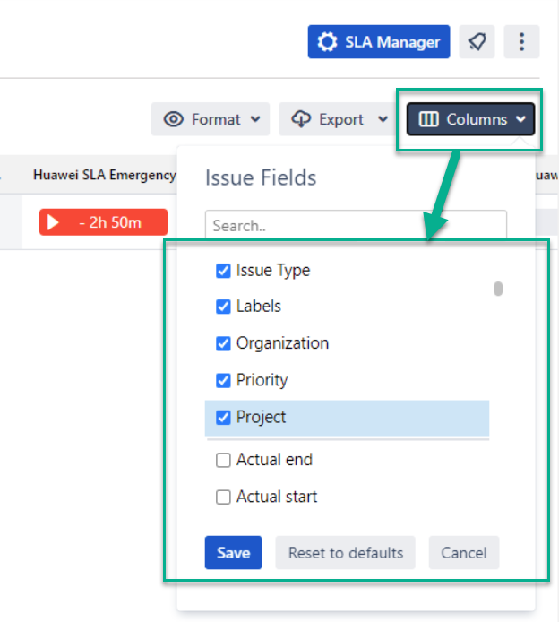Click the eye icon on Format
The width and height of the screenshot is (559, 623).
point(175,119)
